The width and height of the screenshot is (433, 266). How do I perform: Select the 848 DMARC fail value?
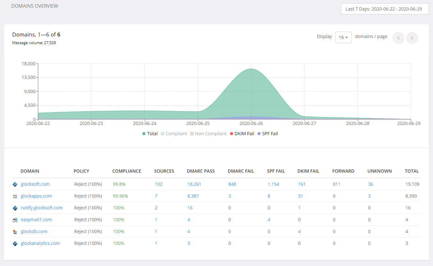pyautogui.click(x=232, y=184)
